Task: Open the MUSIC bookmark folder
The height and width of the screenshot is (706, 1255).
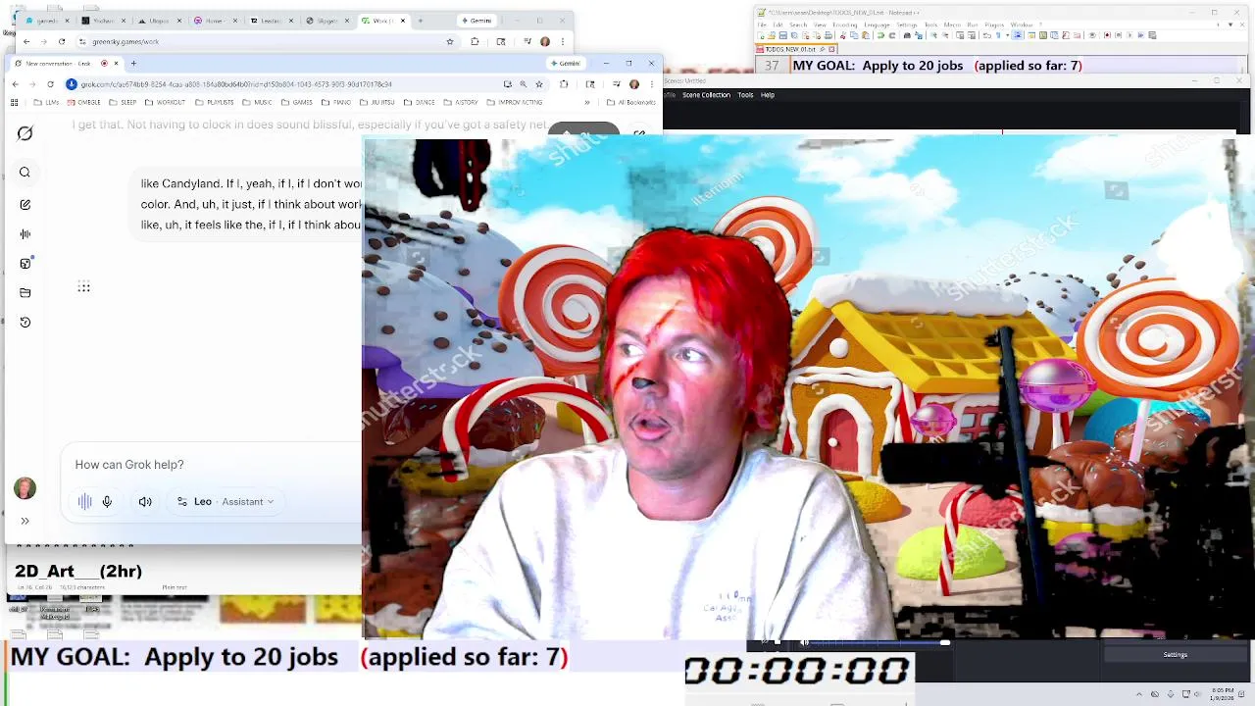Action: tap(257, 102)
